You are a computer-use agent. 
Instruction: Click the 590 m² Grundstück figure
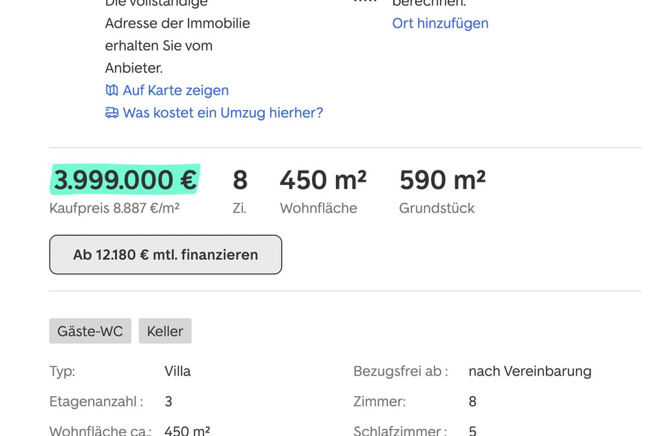tap(442, 180)
